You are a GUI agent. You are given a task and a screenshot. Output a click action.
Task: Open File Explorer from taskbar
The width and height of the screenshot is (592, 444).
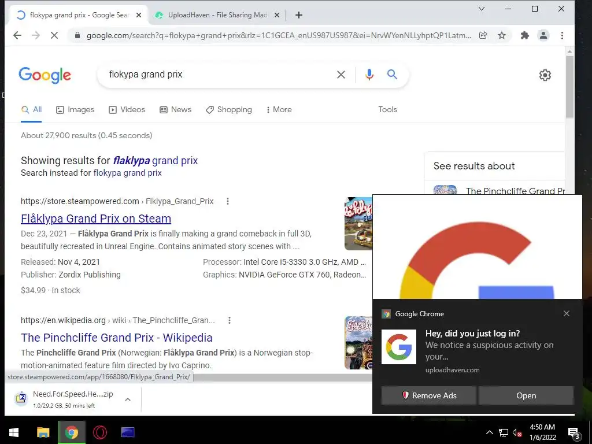(43, 432)
